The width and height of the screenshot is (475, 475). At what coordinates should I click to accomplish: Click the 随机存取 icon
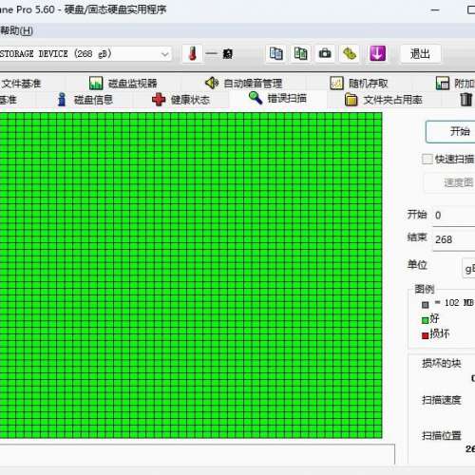(336, 84)
